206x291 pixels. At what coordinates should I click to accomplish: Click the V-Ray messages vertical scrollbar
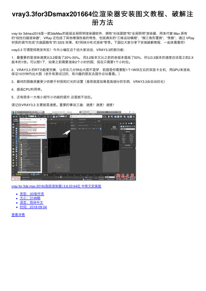[x=46, y=130]
